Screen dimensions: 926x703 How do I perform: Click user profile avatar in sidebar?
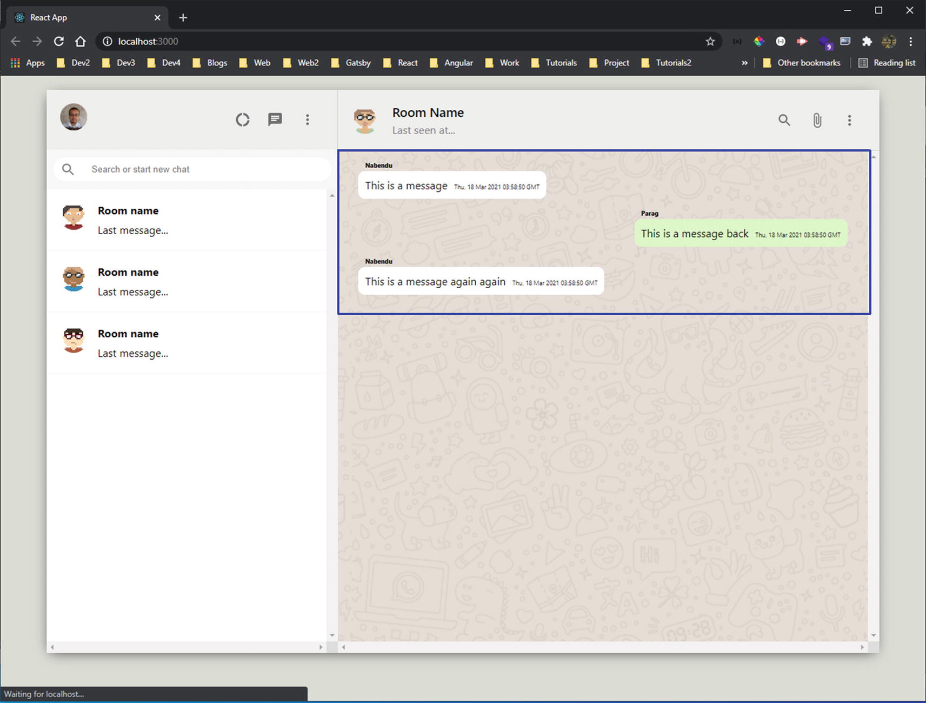click(74, 117)
